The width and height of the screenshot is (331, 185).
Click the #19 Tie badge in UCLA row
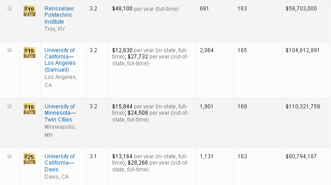pyautogui.click(x=29, y=52)
